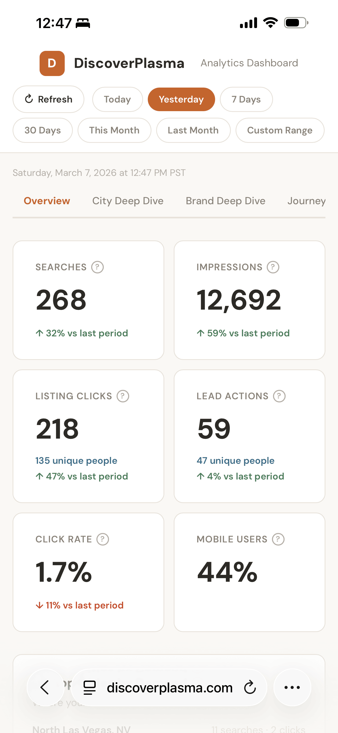338x733 pixels.
Task: Open the Brand Deep Dive tab
Action: click(x=225, y=201)
